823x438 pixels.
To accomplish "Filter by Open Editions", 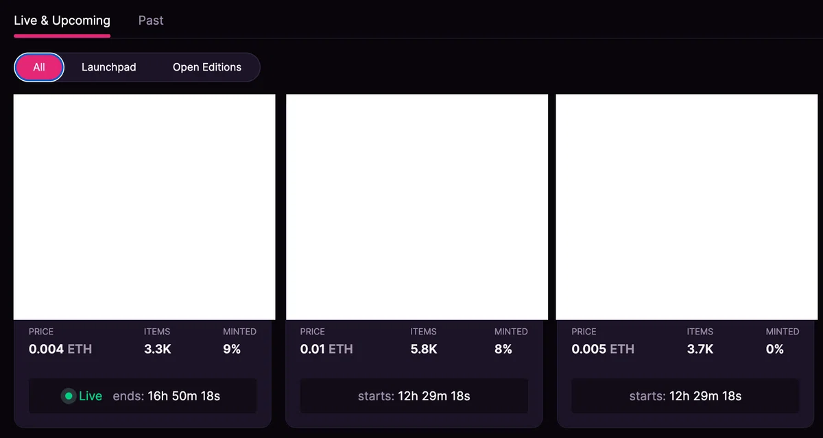I will (x=207, y=67).
